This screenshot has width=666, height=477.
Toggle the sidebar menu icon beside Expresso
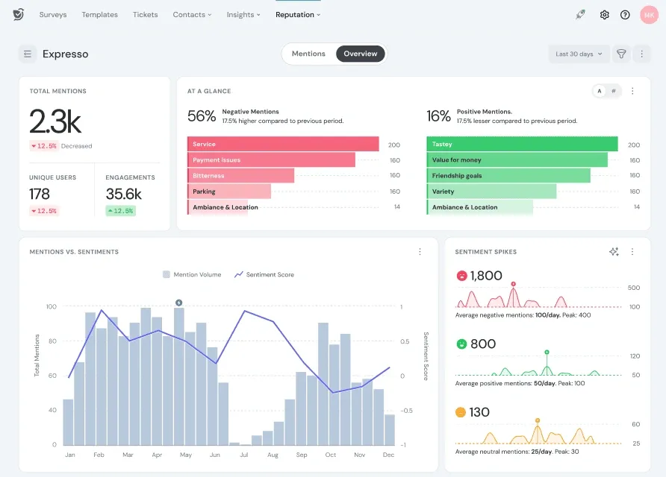(x=28, y=54)
